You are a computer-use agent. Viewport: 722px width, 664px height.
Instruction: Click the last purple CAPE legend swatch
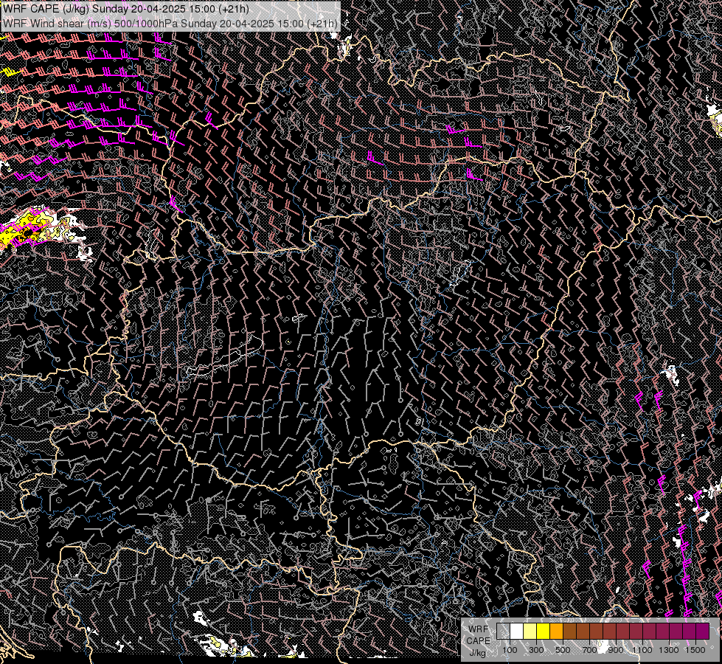coord(703,631)
